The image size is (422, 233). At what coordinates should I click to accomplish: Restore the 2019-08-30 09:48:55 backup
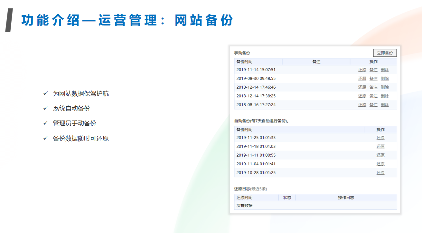(x=362, y=79)
